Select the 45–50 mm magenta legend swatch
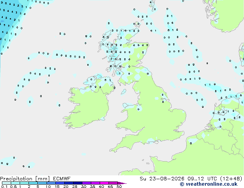 point(113,183)
